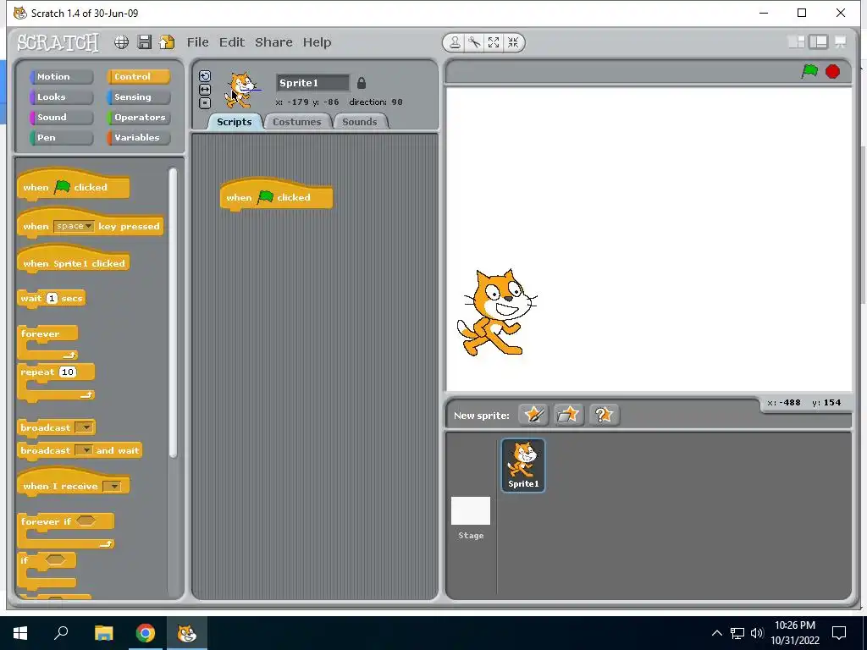Set rotation style to don't rotate
This screenshot has width=867, height=650.
pyautogui.click(x=205, y=102)
